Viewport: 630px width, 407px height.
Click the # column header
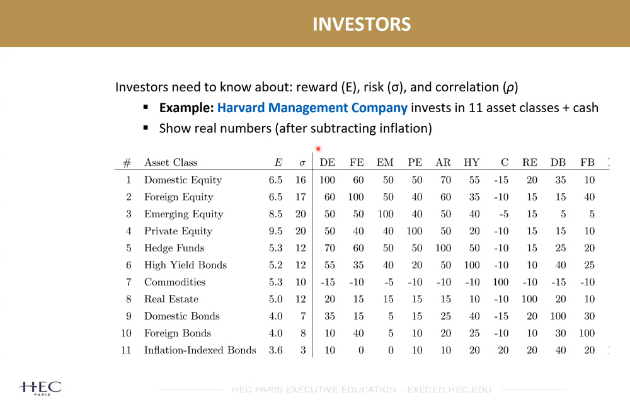127,163
